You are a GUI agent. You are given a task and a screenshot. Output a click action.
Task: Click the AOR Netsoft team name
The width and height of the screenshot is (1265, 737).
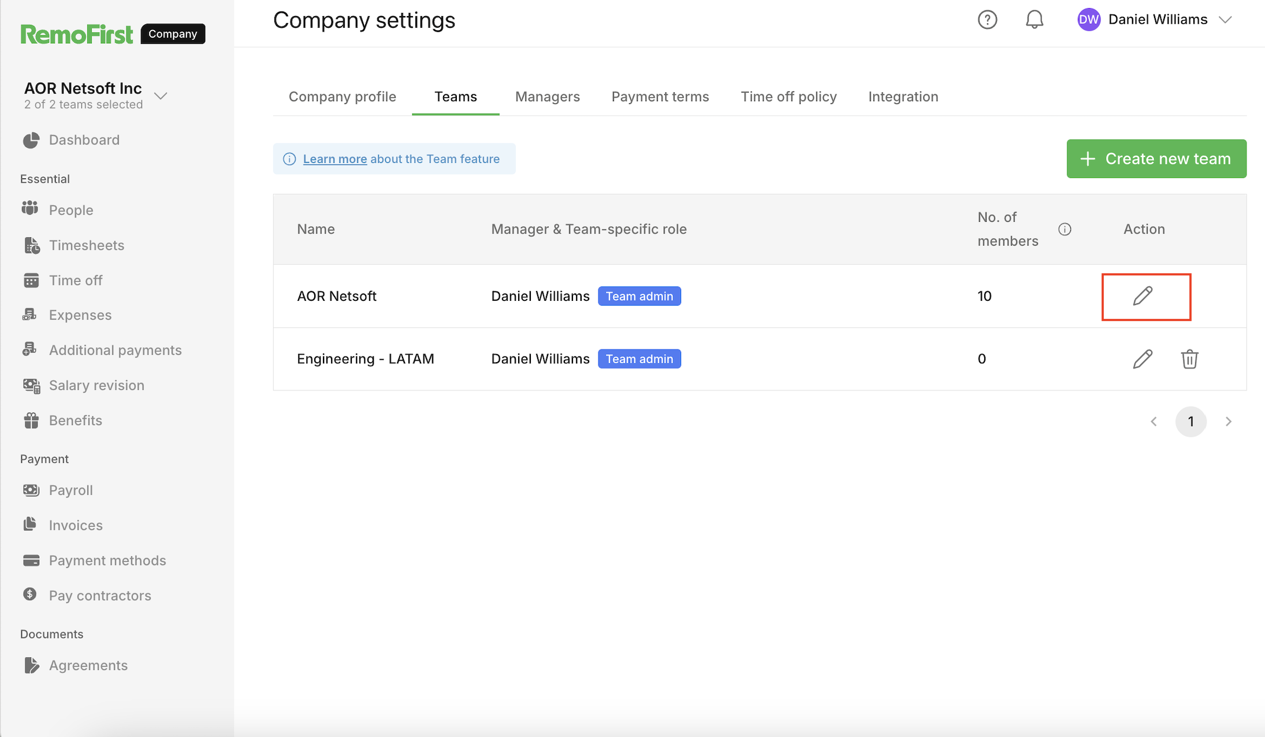pos(336,296)
